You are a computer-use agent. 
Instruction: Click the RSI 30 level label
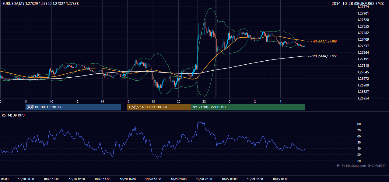click(x=359, y=155)
